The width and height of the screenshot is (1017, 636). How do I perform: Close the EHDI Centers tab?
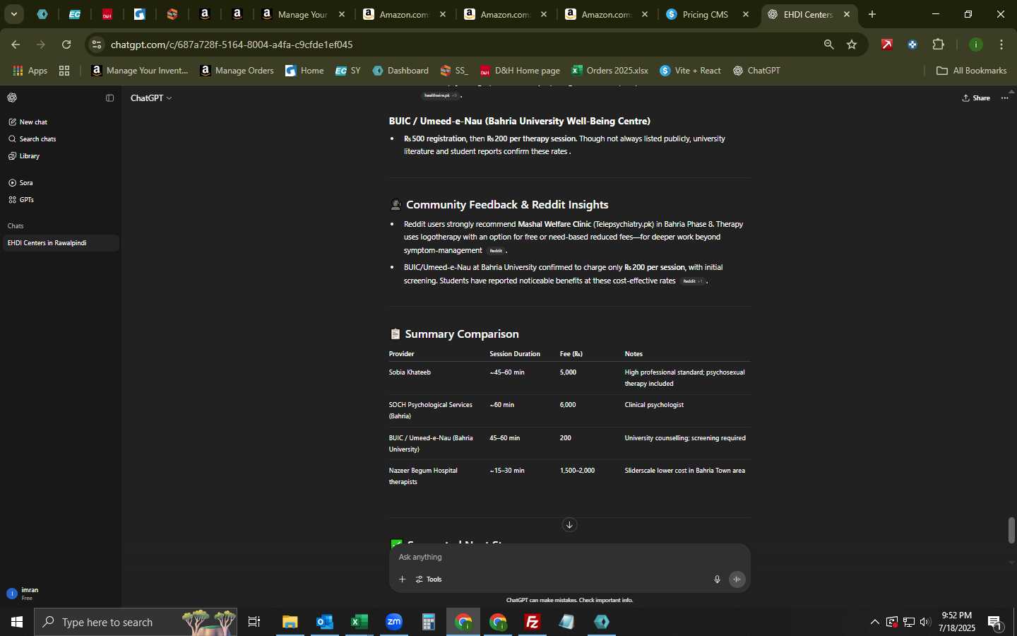847,14
